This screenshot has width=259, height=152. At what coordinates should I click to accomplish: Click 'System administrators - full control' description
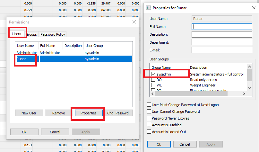(217, 74)
